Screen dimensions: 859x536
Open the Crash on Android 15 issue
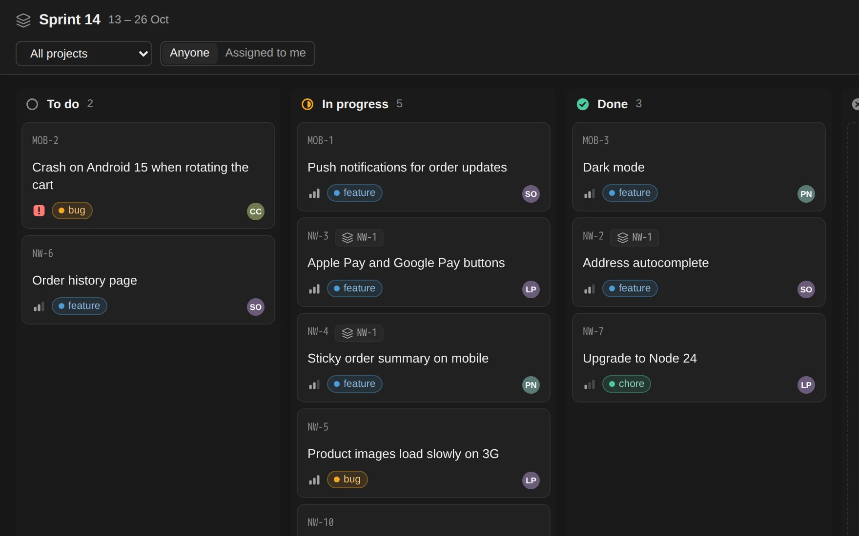pyautogui.click(x=148, y=175)
